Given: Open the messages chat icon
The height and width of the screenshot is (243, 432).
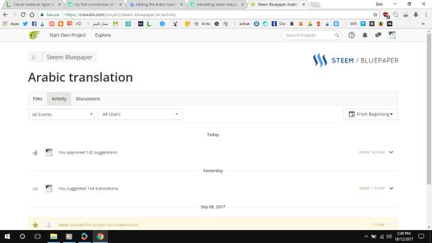Looking at the screenshot, I should pos(378,35).
